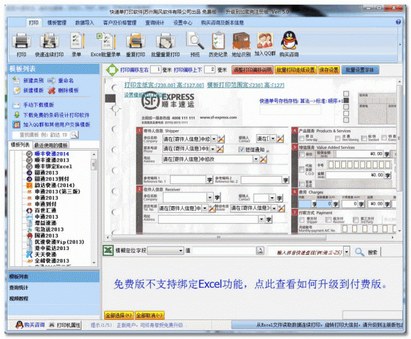
Task: Click the green print offset icon
Action: (x=112, y=70)
